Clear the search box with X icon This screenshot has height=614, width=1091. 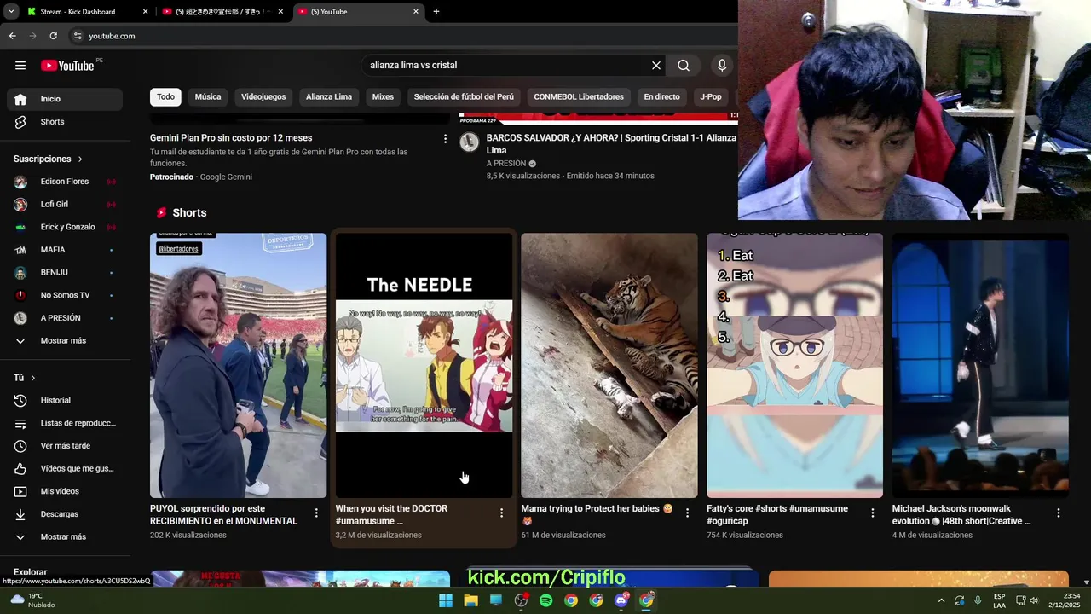(656, 66)
